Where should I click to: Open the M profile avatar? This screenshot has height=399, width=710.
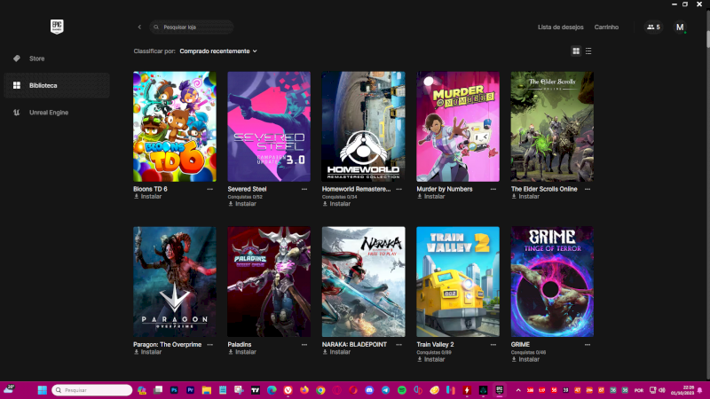tap(680, 27)
